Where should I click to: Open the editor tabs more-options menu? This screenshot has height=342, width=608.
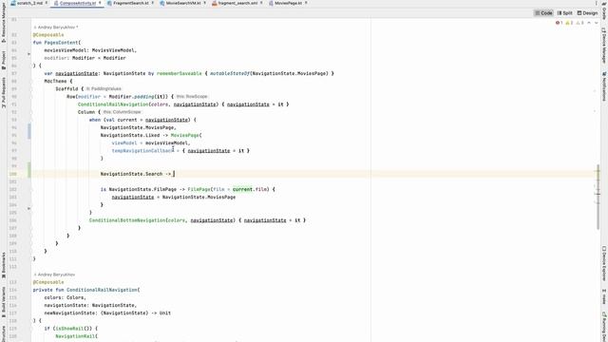coord(596,3)
